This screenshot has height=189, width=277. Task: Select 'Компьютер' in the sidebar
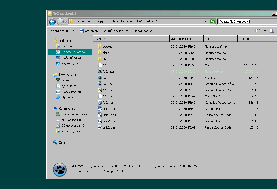[64, 108]
